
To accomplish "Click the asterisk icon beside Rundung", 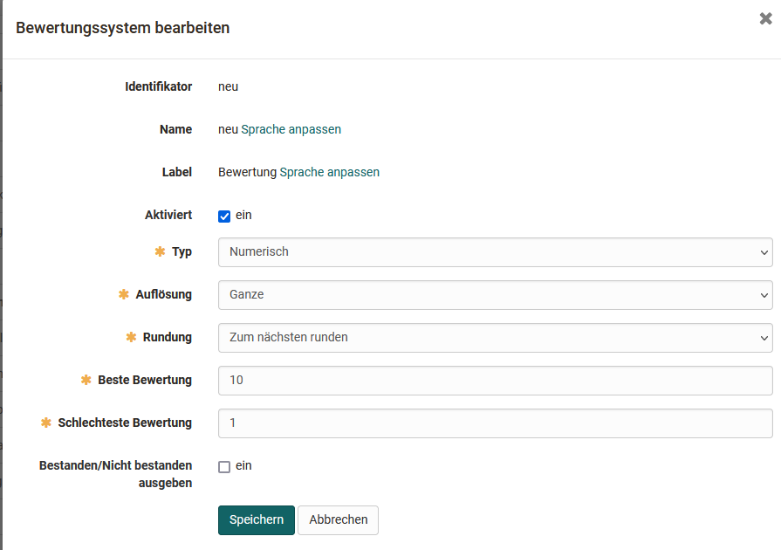I will click(x=129, y=337).
